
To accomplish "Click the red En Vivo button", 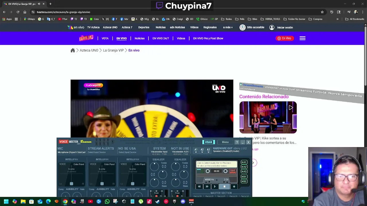I will (x=285, y=38).
